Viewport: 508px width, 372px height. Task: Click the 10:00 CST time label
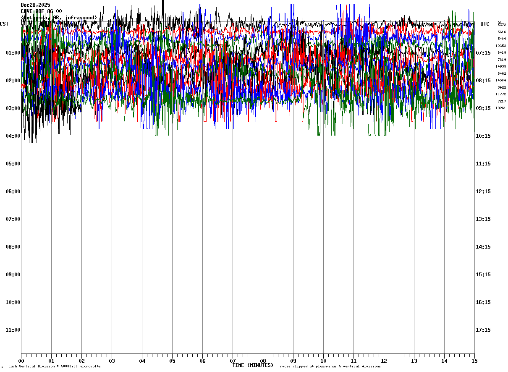tap(13, 302)
